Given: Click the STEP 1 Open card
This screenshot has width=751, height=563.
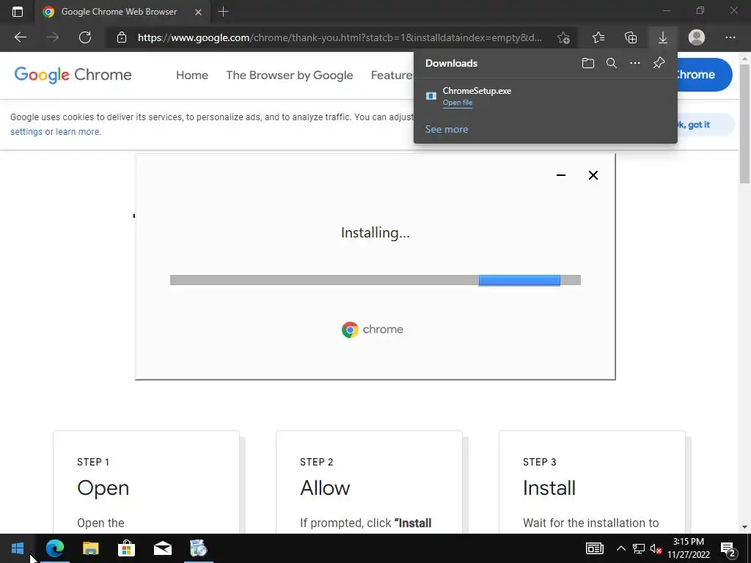Looking at the screenshot, I should (146, 482).
